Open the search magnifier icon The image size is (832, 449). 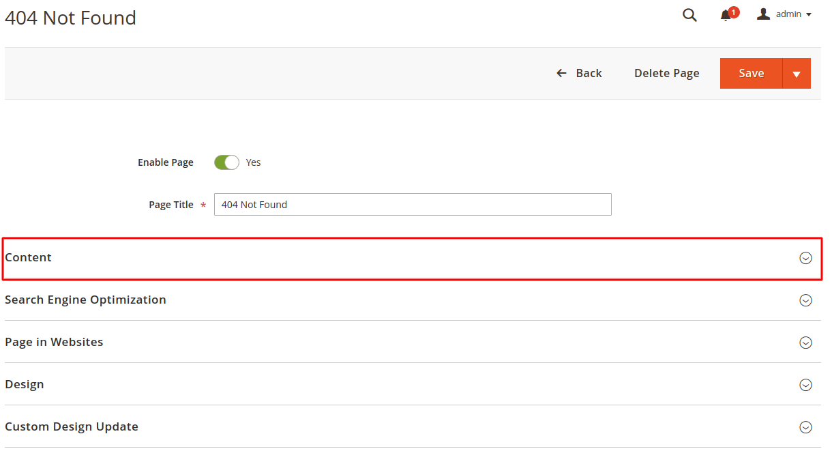pos(689,15)
